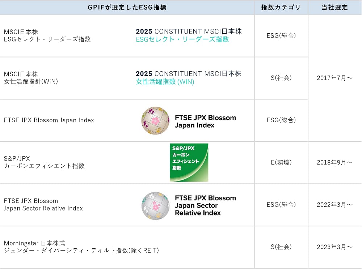Click the teal ESGセレクト・リーダーズ指数 logo line
362x269 pixels.
pos(182,39)
